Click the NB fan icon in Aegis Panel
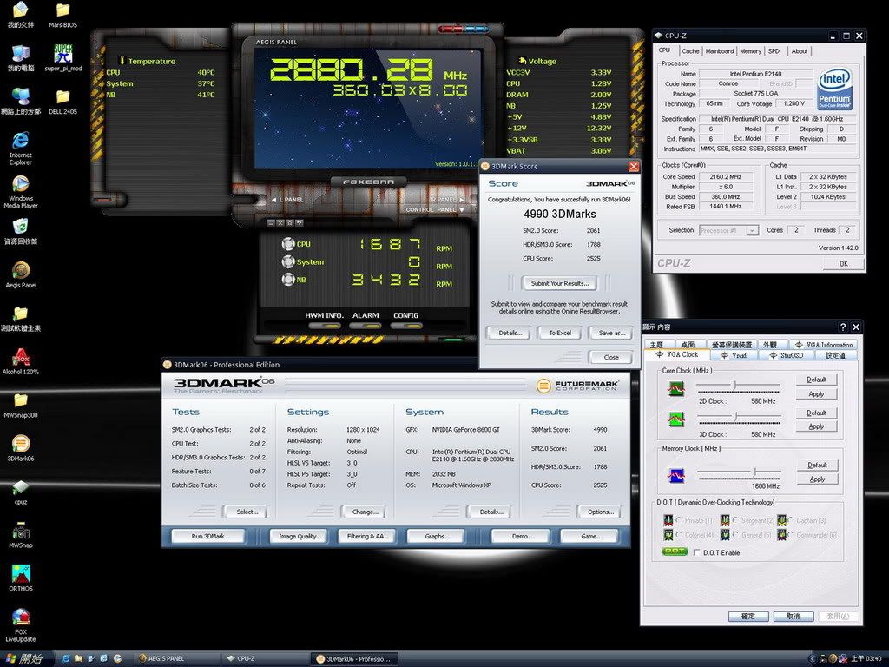Screen dimensions: 889x667 pos(288,279)
